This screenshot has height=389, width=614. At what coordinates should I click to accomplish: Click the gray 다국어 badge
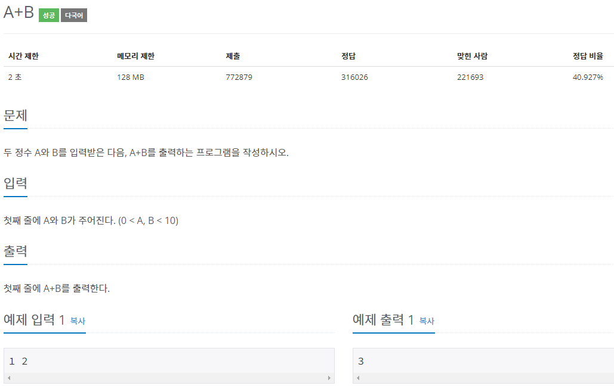click(74, 15)
